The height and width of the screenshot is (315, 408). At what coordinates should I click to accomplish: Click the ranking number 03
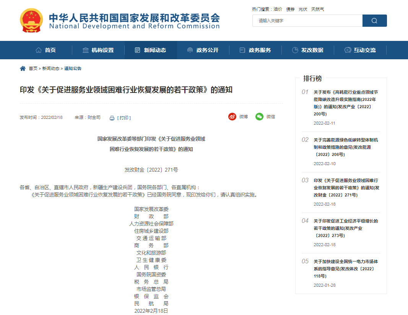click(305, 180)
